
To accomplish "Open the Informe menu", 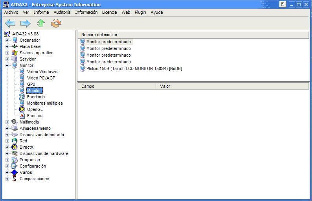I will click(41, 12).
